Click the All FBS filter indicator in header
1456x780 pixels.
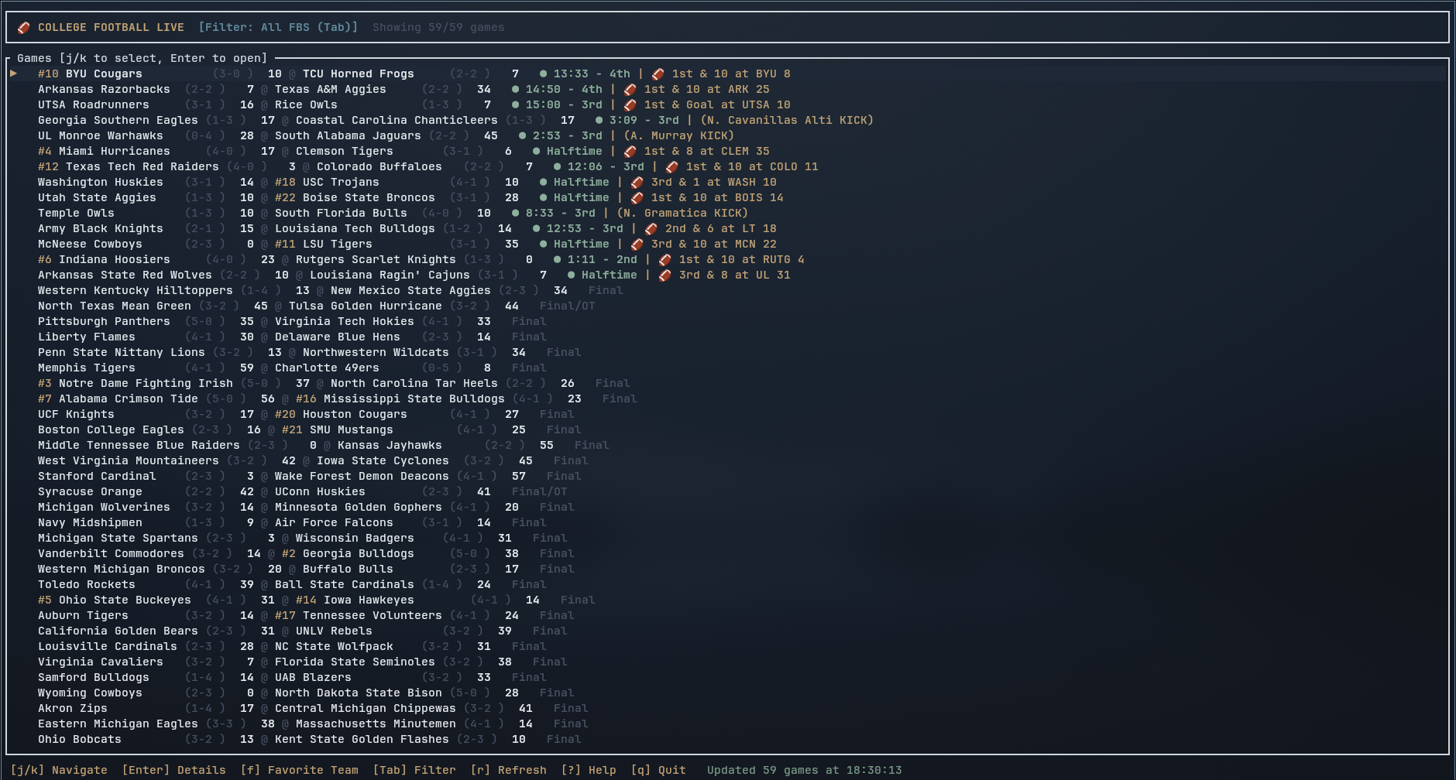coord(278,27)
